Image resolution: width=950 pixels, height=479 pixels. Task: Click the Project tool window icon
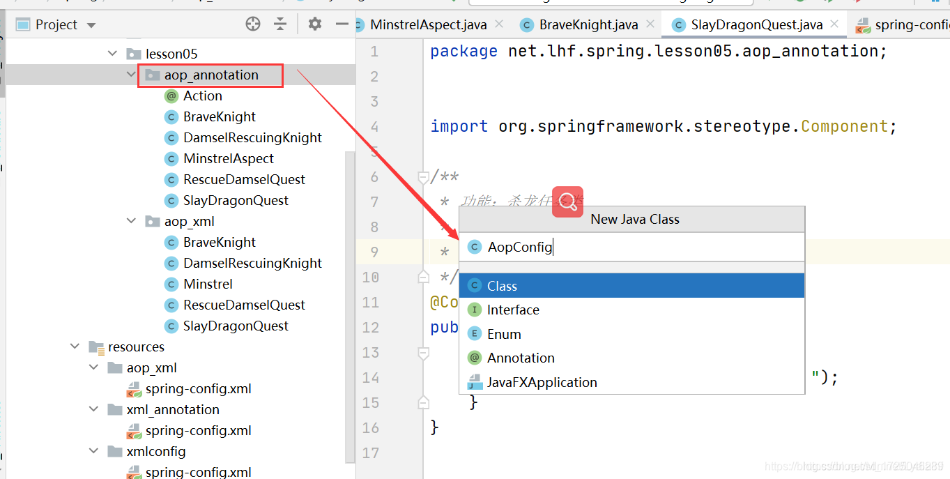tap(23, 25)
